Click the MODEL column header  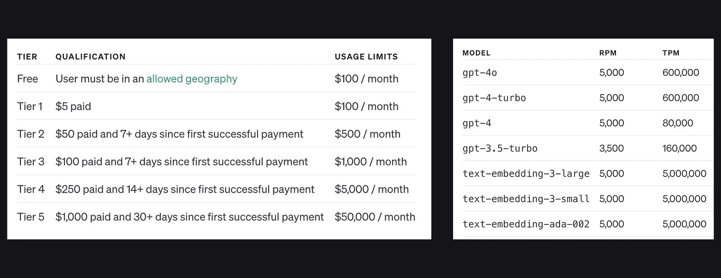click(x=476, y=53)
